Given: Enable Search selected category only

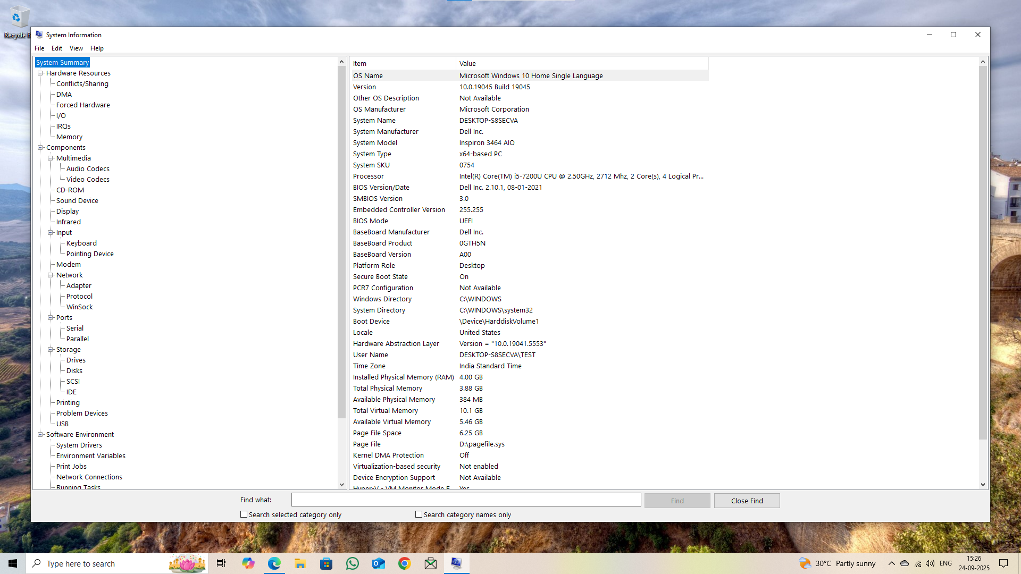Looking at the screenshot, I should [244, 514].
